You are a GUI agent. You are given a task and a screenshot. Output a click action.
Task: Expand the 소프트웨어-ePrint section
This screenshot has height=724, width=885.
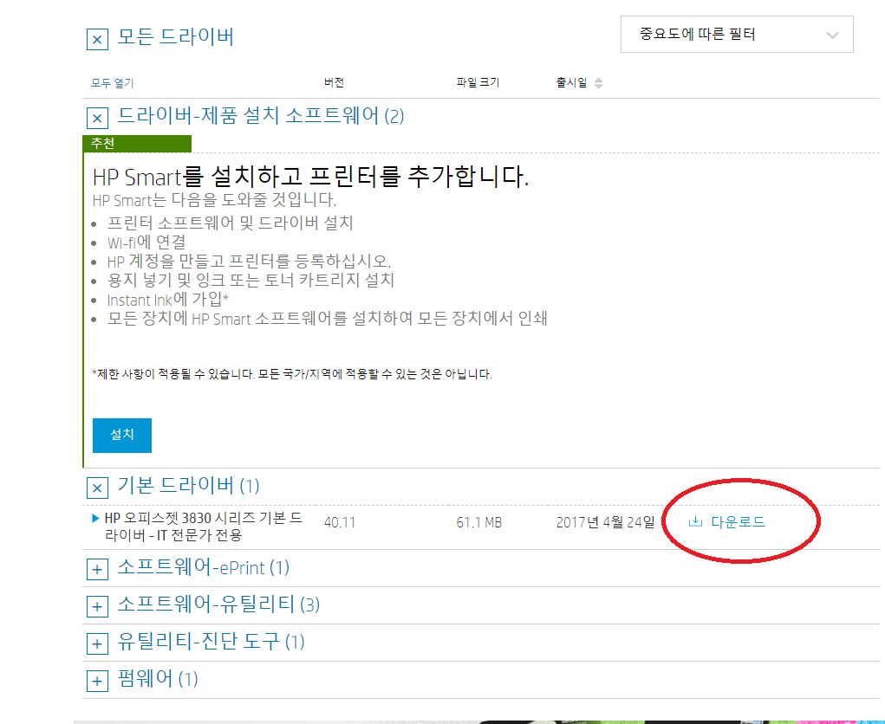[97, 570]
